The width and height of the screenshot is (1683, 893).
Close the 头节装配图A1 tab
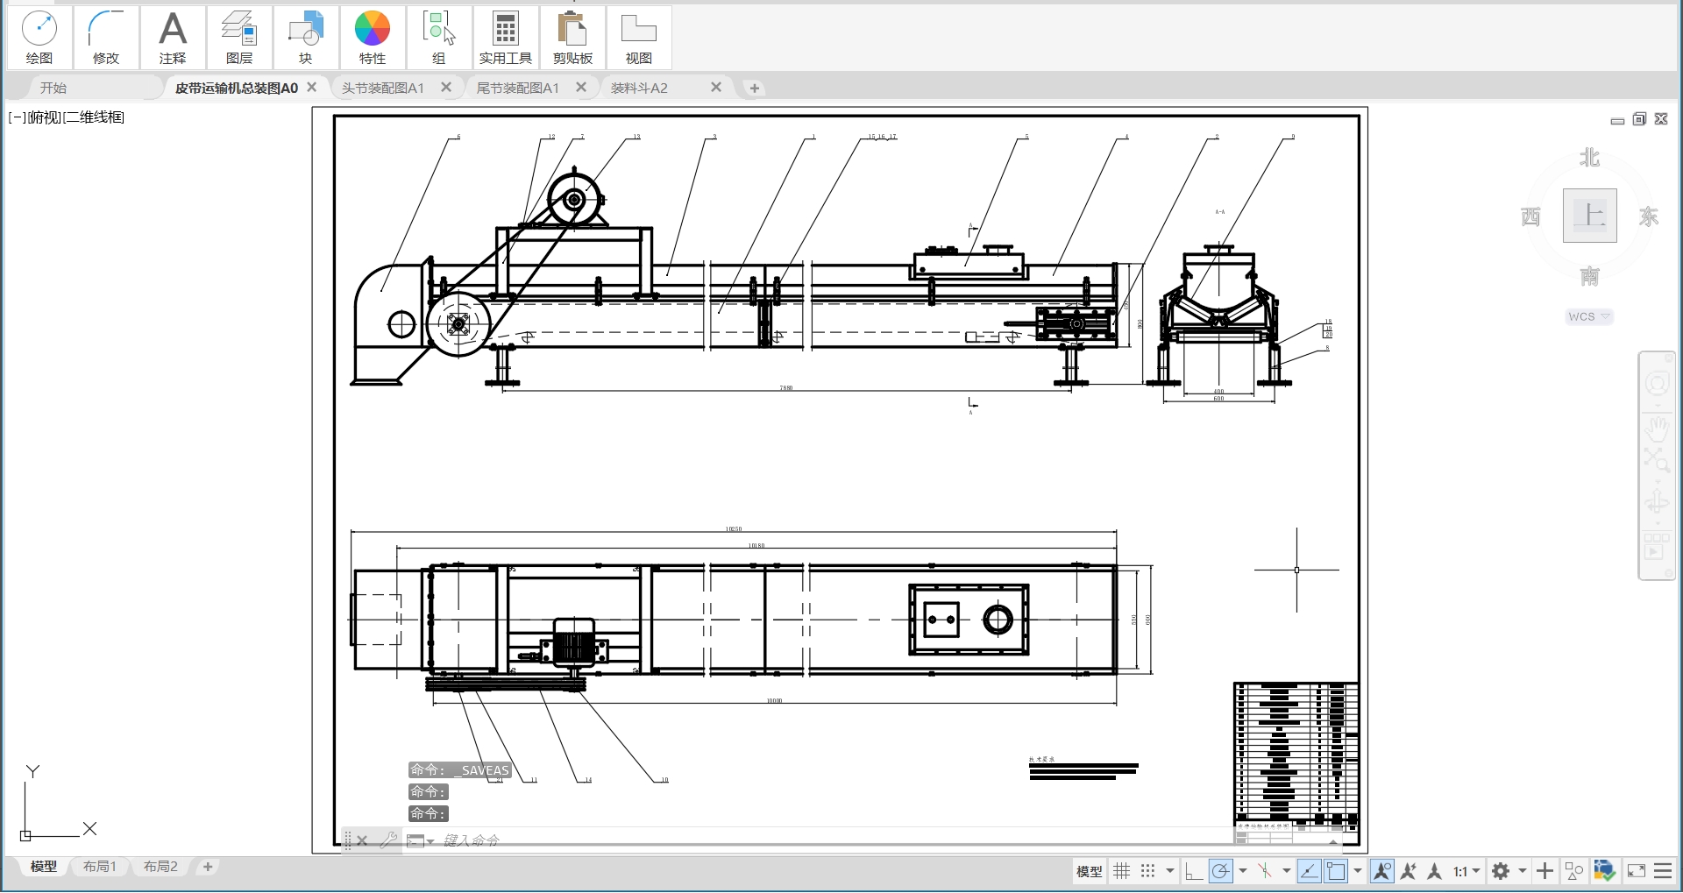(x=446, y=88)
